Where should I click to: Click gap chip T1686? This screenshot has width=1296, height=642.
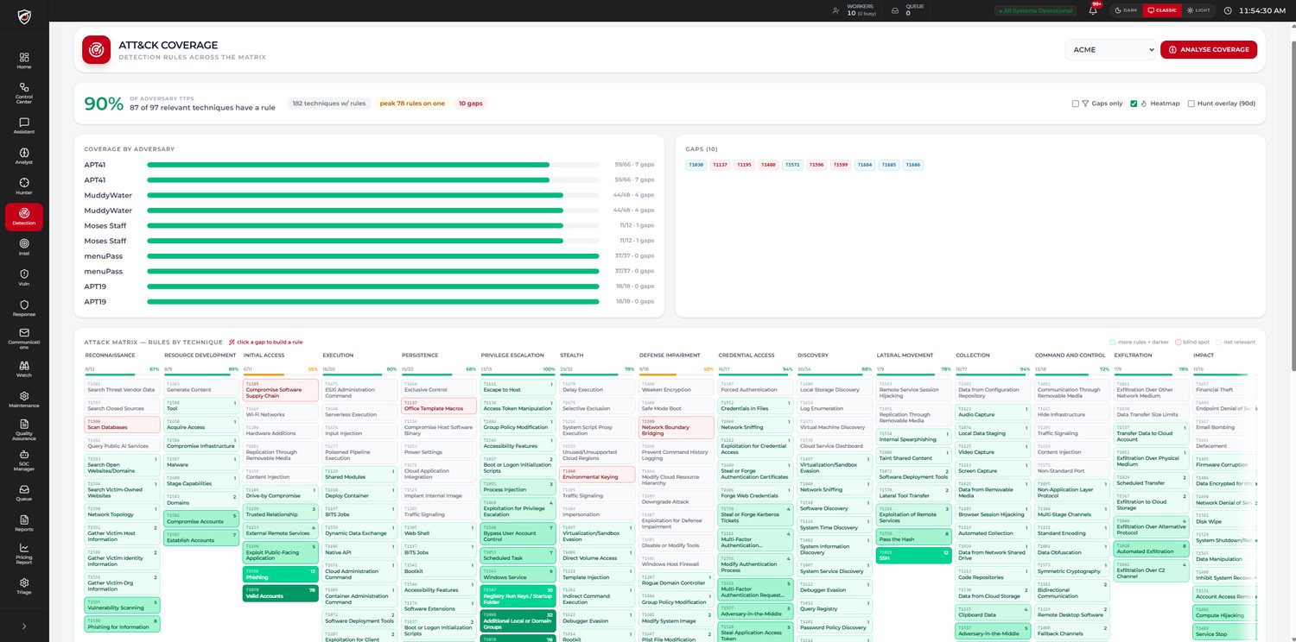click(x=913, y=164)
